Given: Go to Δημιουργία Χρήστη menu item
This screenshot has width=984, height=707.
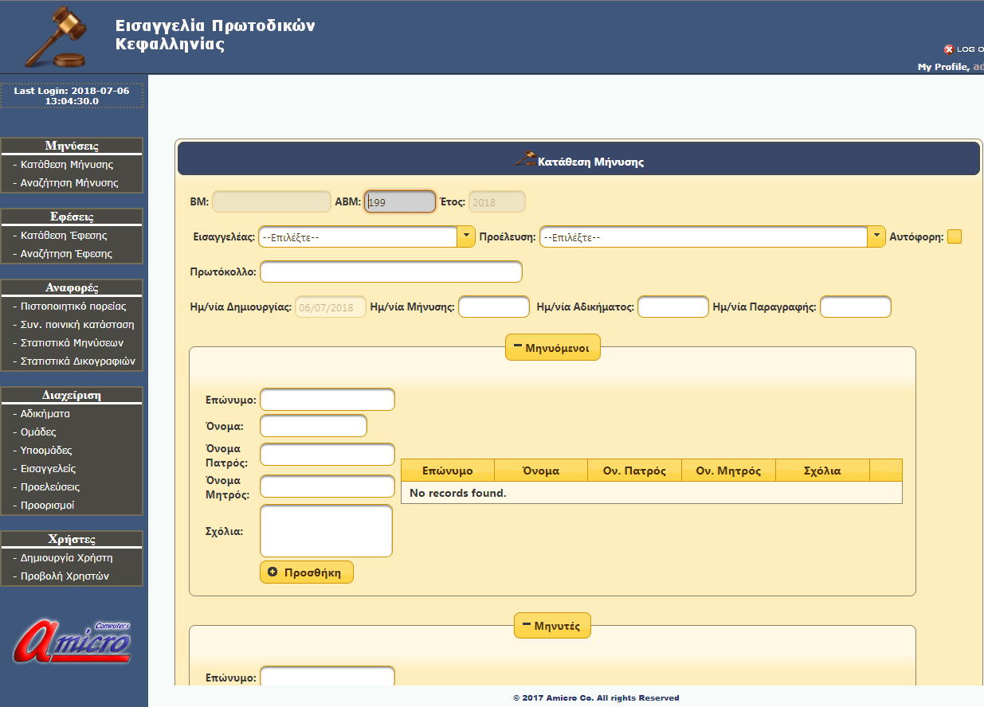Looking at the screenshot, I should point(66,558).
